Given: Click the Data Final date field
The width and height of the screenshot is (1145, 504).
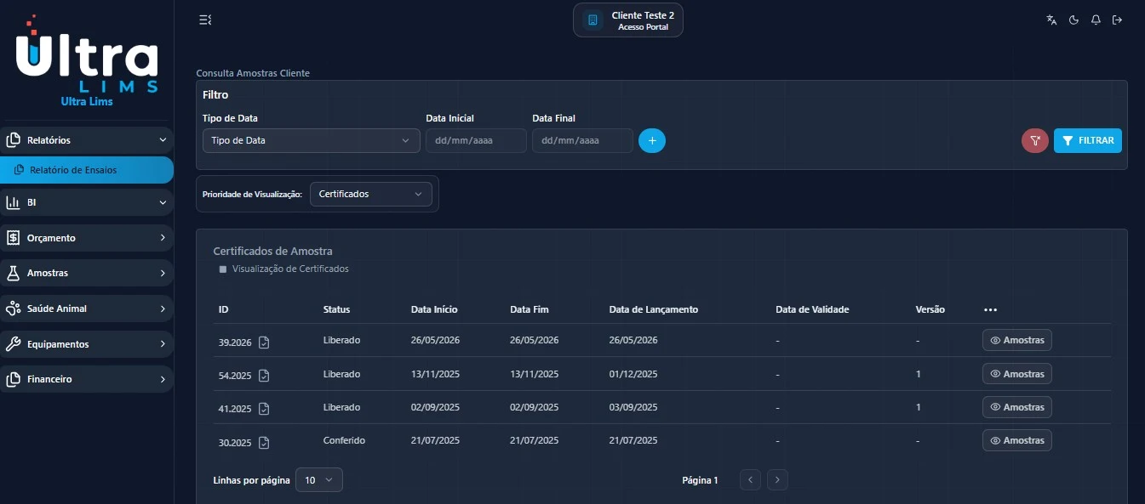Looking at the screenshot, I should tap(582, 140).
